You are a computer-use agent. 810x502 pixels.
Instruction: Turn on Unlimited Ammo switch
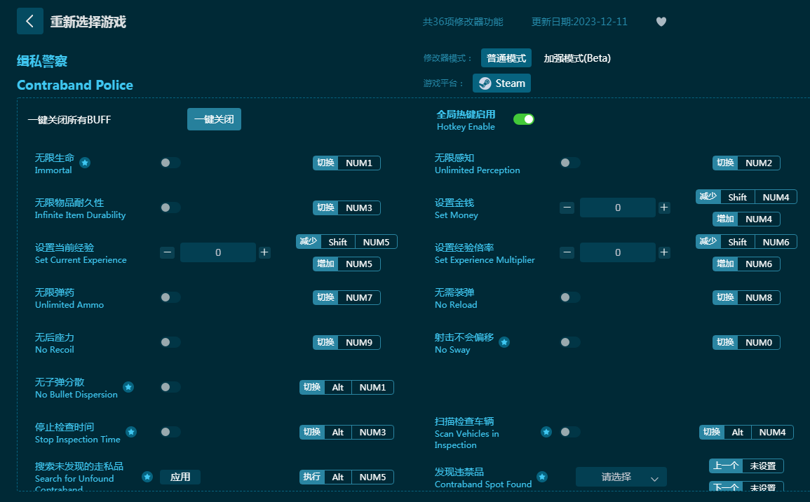(170, 297)
